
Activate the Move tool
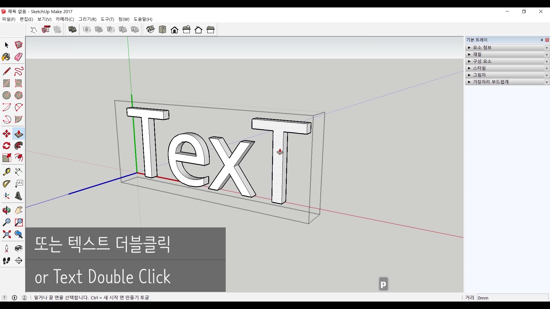[x=7, y=134]
